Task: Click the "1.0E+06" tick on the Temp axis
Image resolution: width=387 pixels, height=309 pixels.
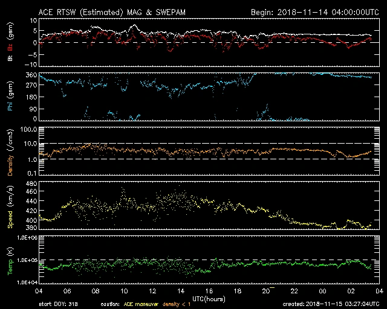Action: point(27,238)
